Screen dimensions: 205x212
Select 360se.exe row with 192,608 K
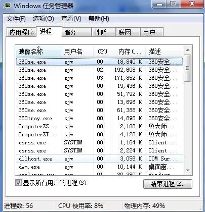tap(99, 70)
